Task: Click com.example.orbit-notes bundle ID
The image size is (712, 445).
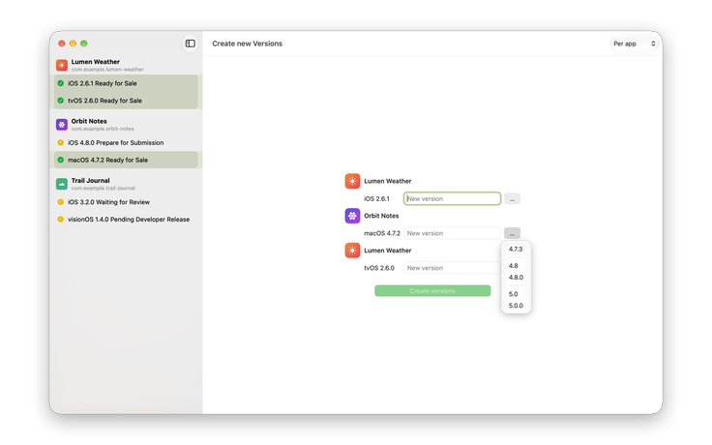Action: coord(103,129)
